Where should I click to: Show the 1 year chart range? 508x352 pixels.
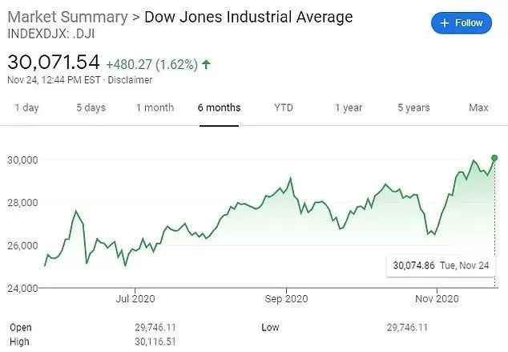tap(349, 107)
